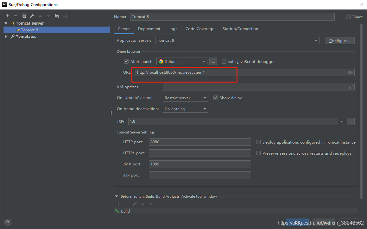Viewport: 367px width, 229px height.
Task: Click the folder icon in URL field
Action: 350,72
